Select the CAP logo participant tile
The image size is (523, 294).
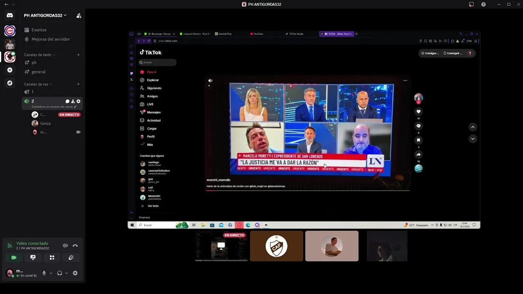click(277, 246)
